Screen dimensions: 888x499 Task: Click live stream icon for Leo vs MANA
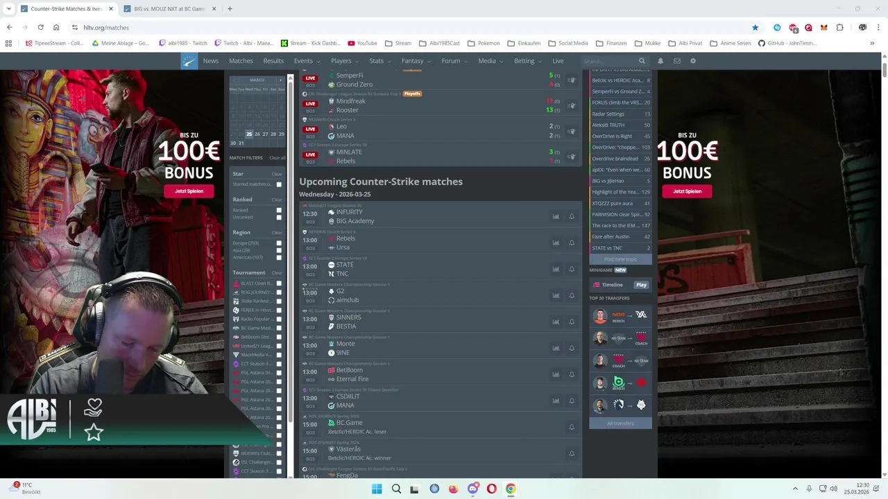572,131
